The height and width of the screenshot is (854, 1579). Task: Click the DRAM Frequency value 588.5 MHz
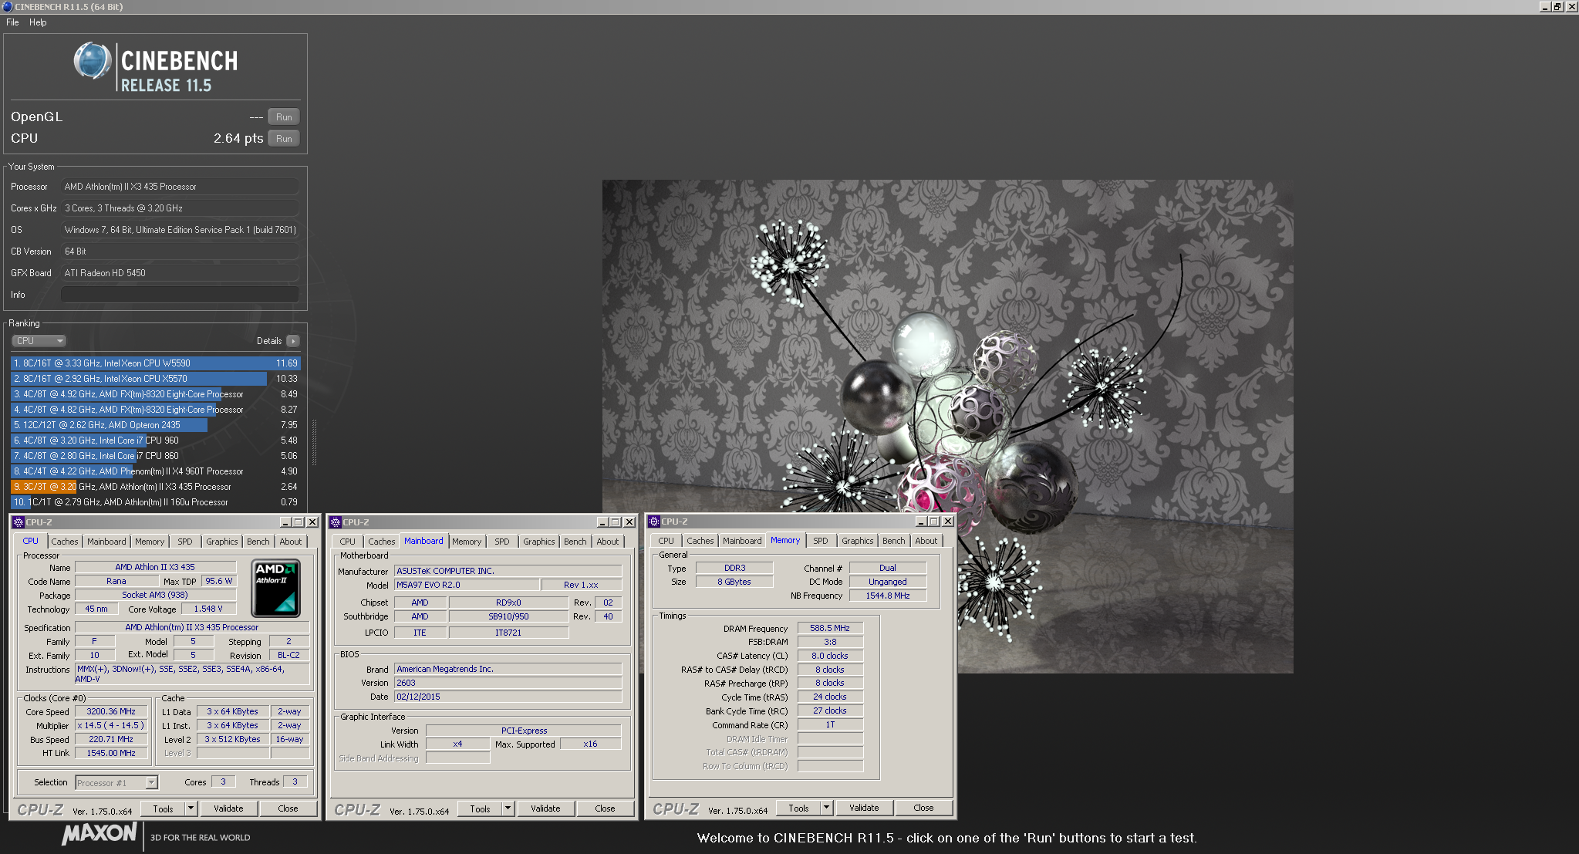(830, 628)
